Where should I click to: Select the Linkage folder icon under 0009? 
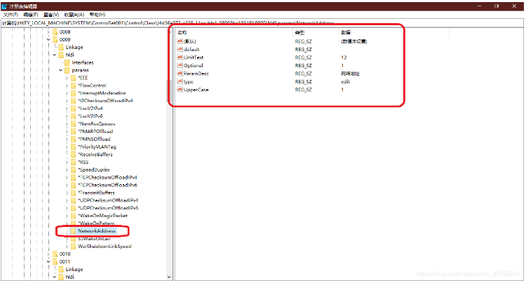[61, 47]
